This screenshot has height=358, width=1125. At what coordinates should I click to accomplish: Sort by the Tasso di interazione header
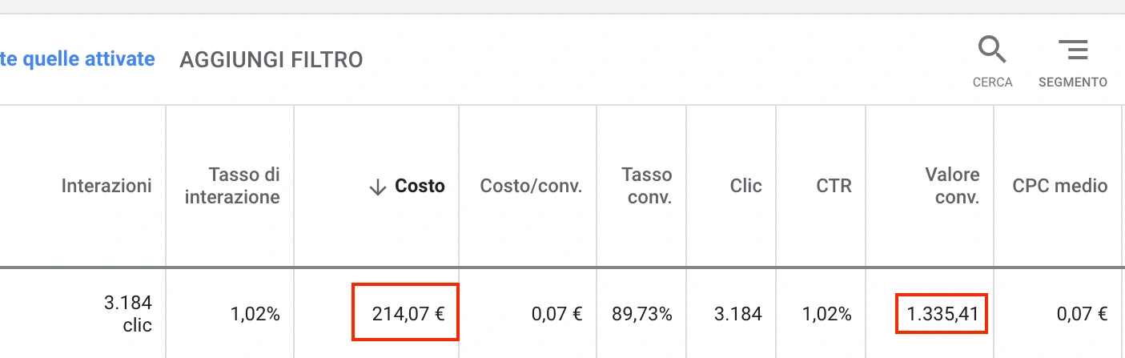(x=232, y=186)
